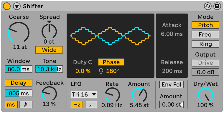Select Ring mode
Screen dimensions: 224x113
pos(205,44)
